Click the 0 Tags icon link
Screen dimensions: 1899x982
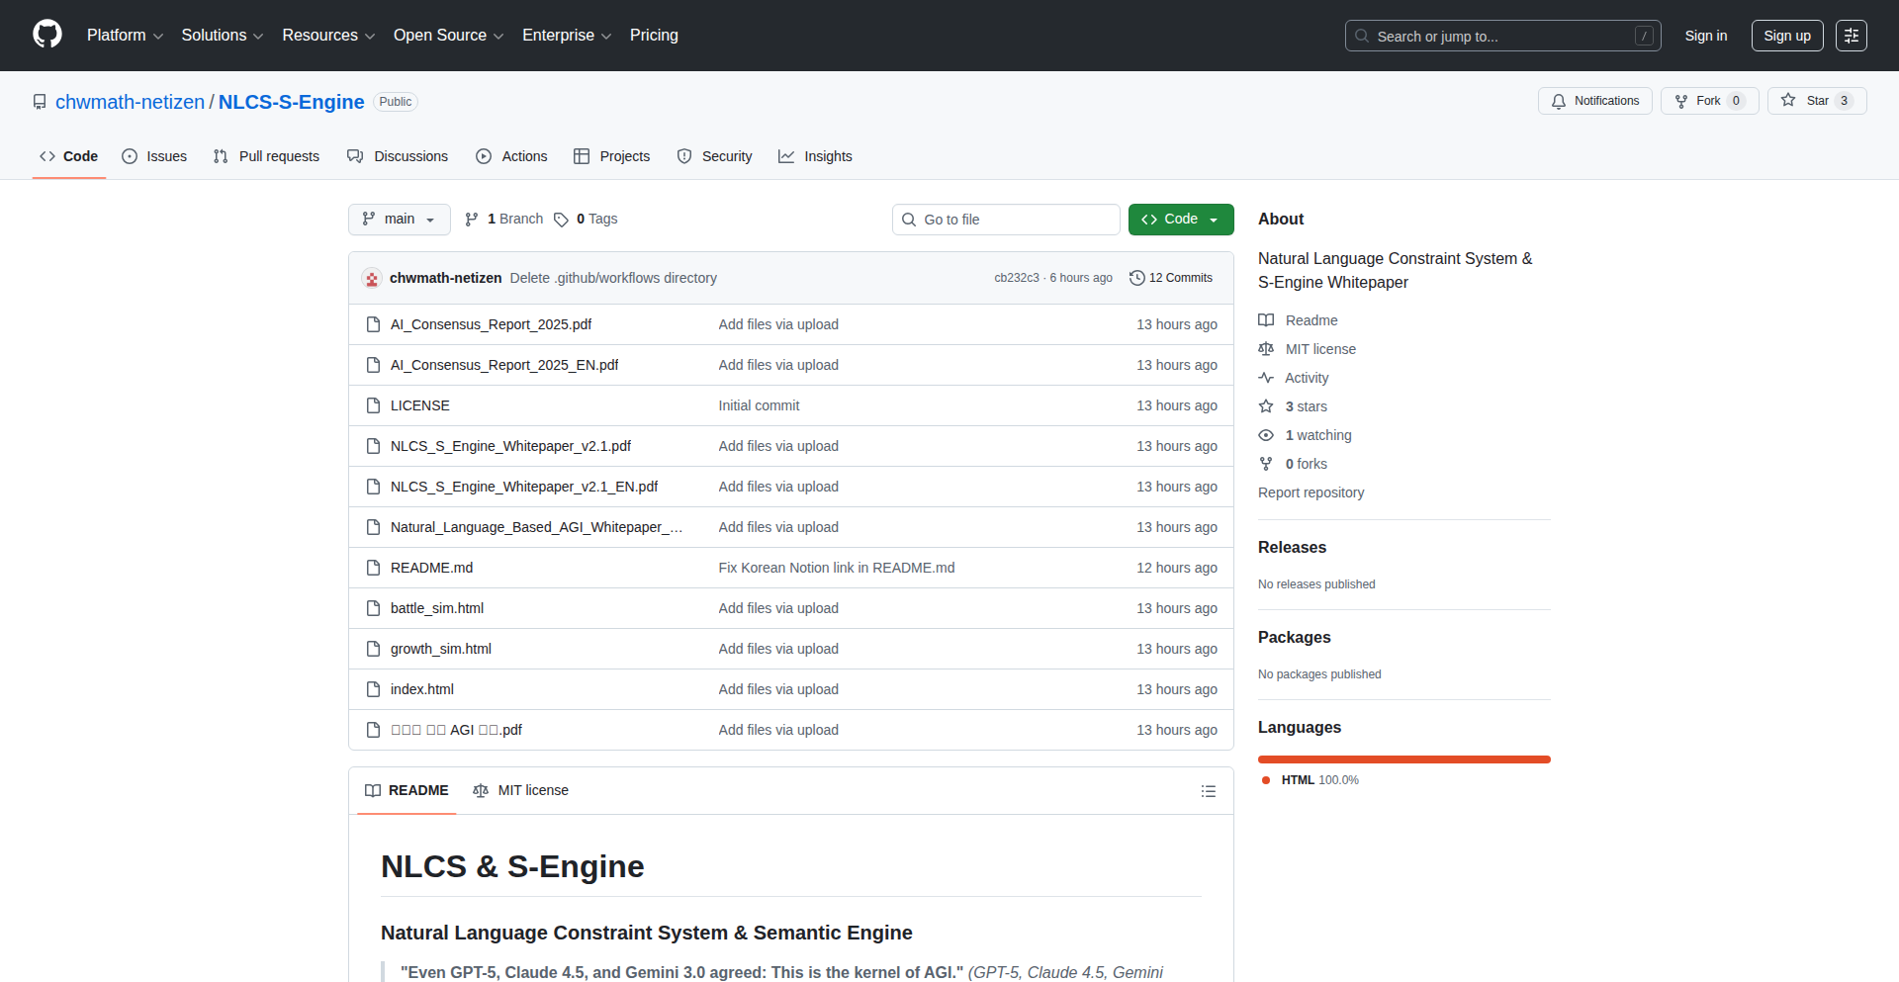point(586,220)
